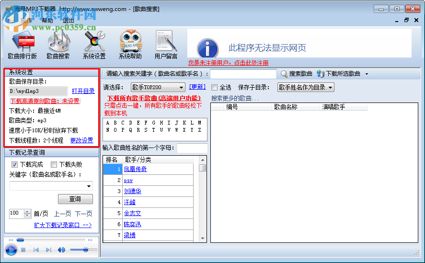
Task: Click 扩大下载记录窗口 link
Action: [x=63, y=225]
